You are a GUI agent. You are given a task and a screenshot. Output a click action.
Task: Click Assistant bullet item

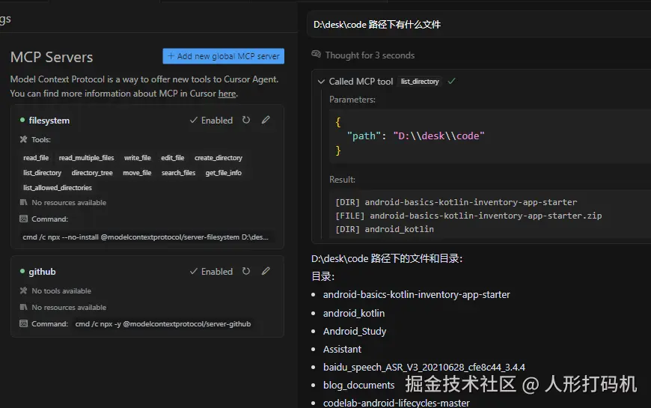342,350
